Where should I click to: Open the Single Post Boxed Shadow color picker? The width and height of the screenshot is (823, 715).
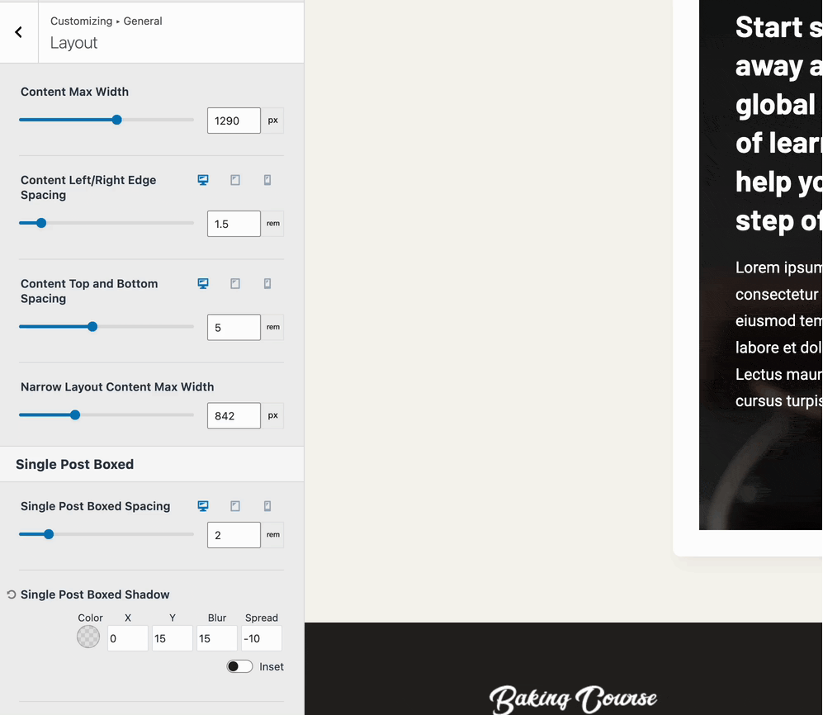click(88, 637)
